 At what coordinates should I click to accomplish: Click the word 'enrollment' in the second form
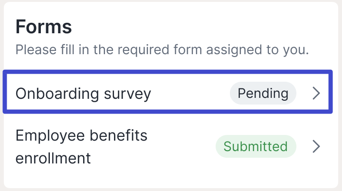coord(53,158)
